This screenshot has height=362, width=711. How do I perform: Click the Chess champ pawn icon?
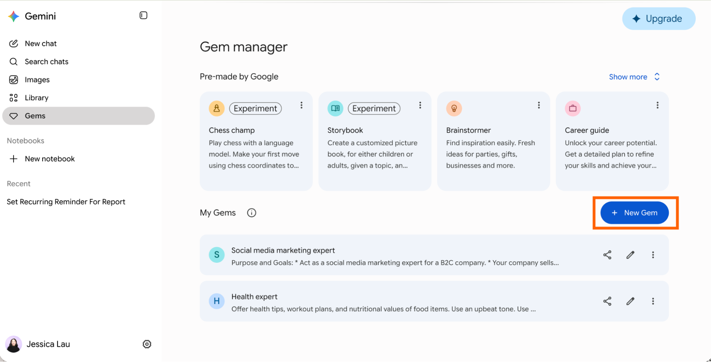pos(217,108)
